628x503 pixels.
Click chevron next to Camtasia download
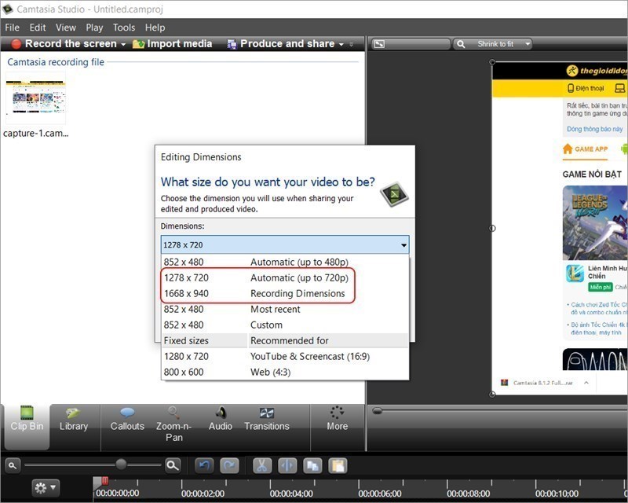[x=586, y=383]
